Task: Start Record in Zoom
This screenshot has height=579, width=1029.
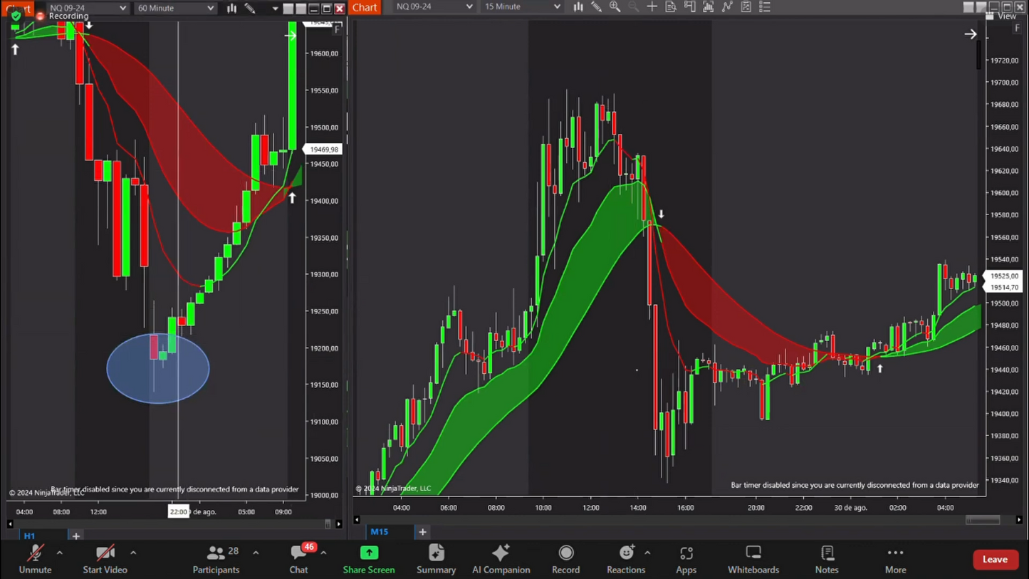Action: pyautogui.click(x=565, y=559)
